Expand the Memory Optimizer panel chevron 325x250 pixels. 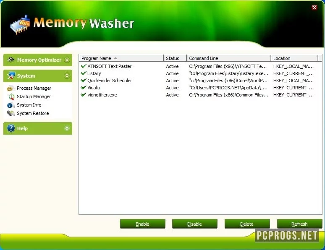[x=67, y=60]
